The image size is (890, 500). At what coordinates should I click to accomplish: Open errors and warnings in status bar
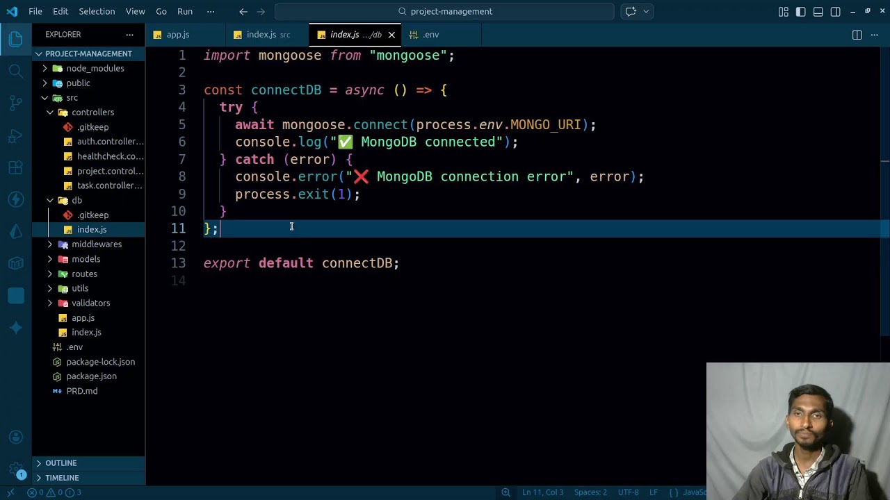pyautogui.click(x=54, y=492)
